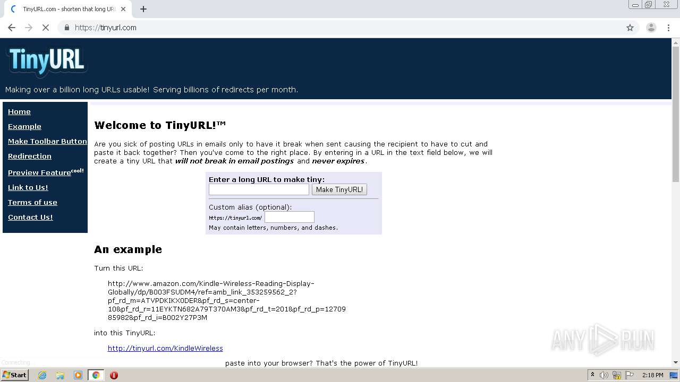
Task: Open a new browser tab
Action: [143, 9]
